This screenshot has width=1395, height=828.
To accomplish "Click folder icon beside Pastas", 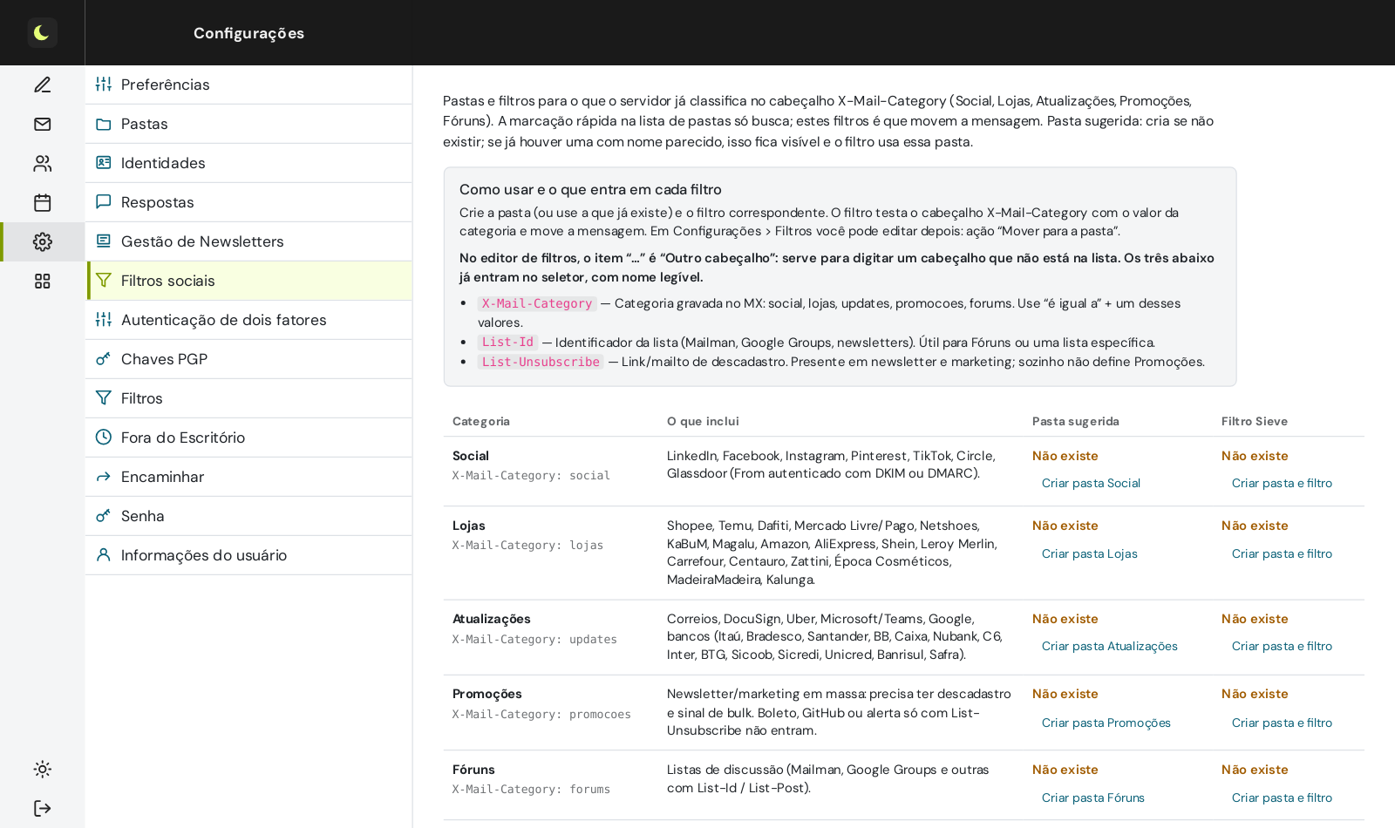I will tap(104, 124).
